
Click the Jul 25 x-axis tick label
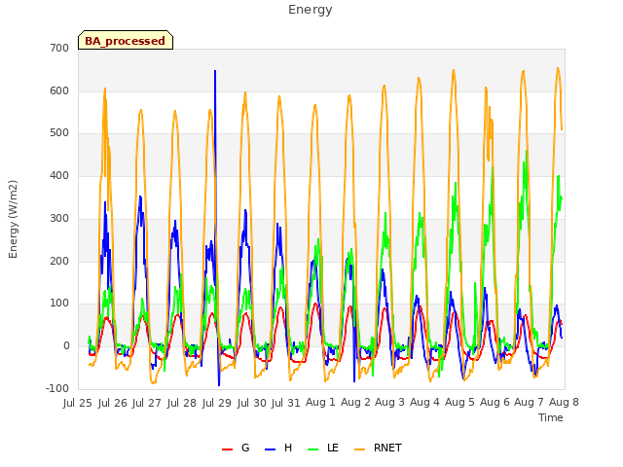[x=78, y=403]
